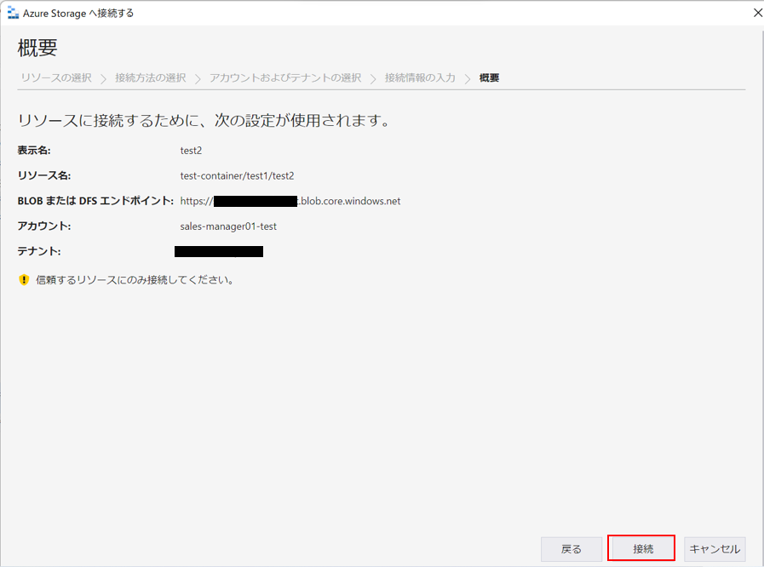This screenshot has width=764, height=567.
Task: Click the 概要 page heading
Action: click(37, 48)
